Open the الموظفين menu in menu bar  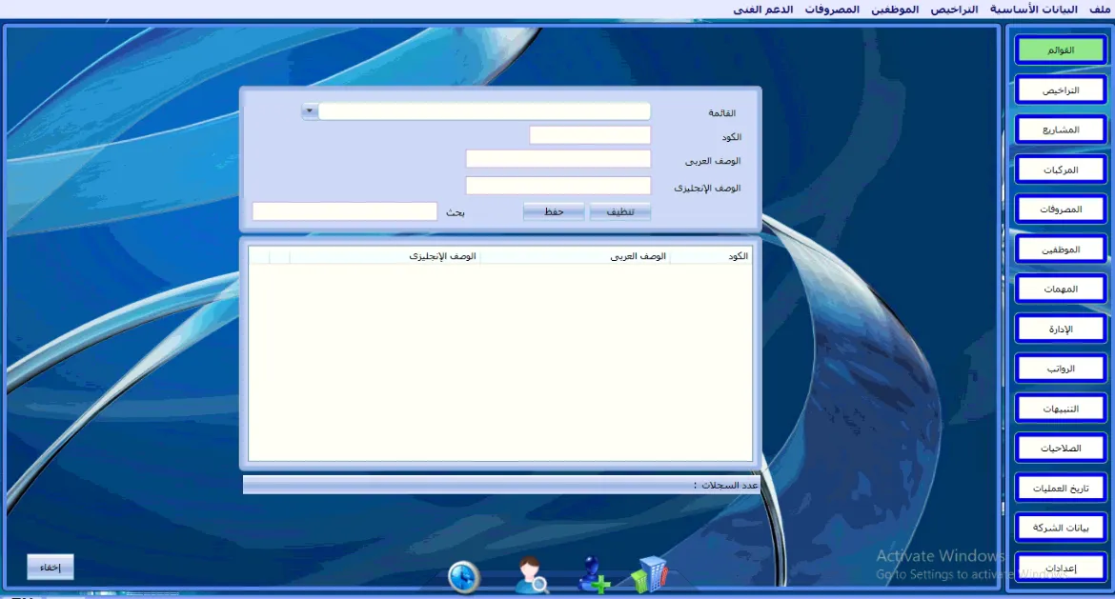point(895,10)
